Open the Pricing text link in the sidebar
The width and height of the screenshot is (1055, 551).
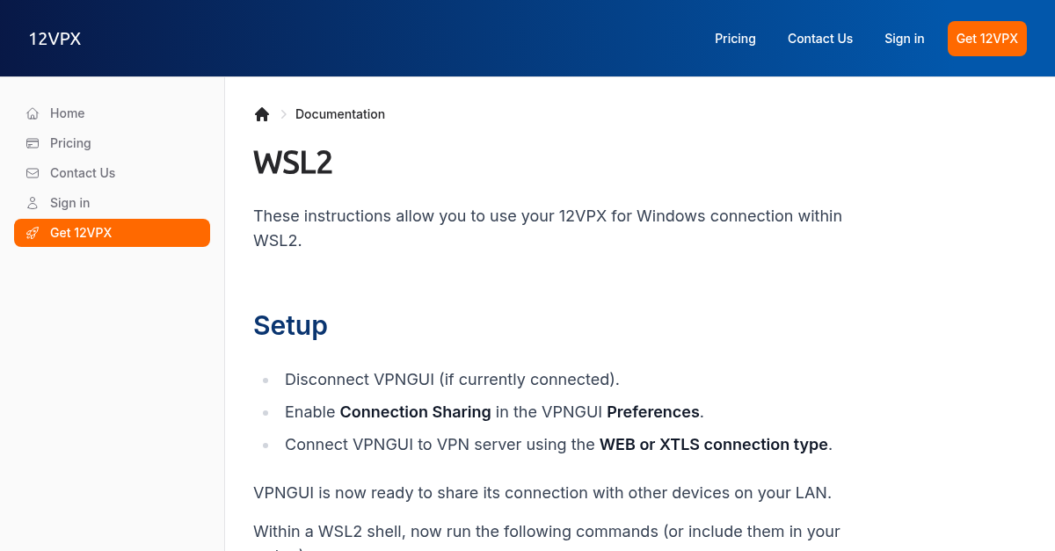click(x=70, y=143)
